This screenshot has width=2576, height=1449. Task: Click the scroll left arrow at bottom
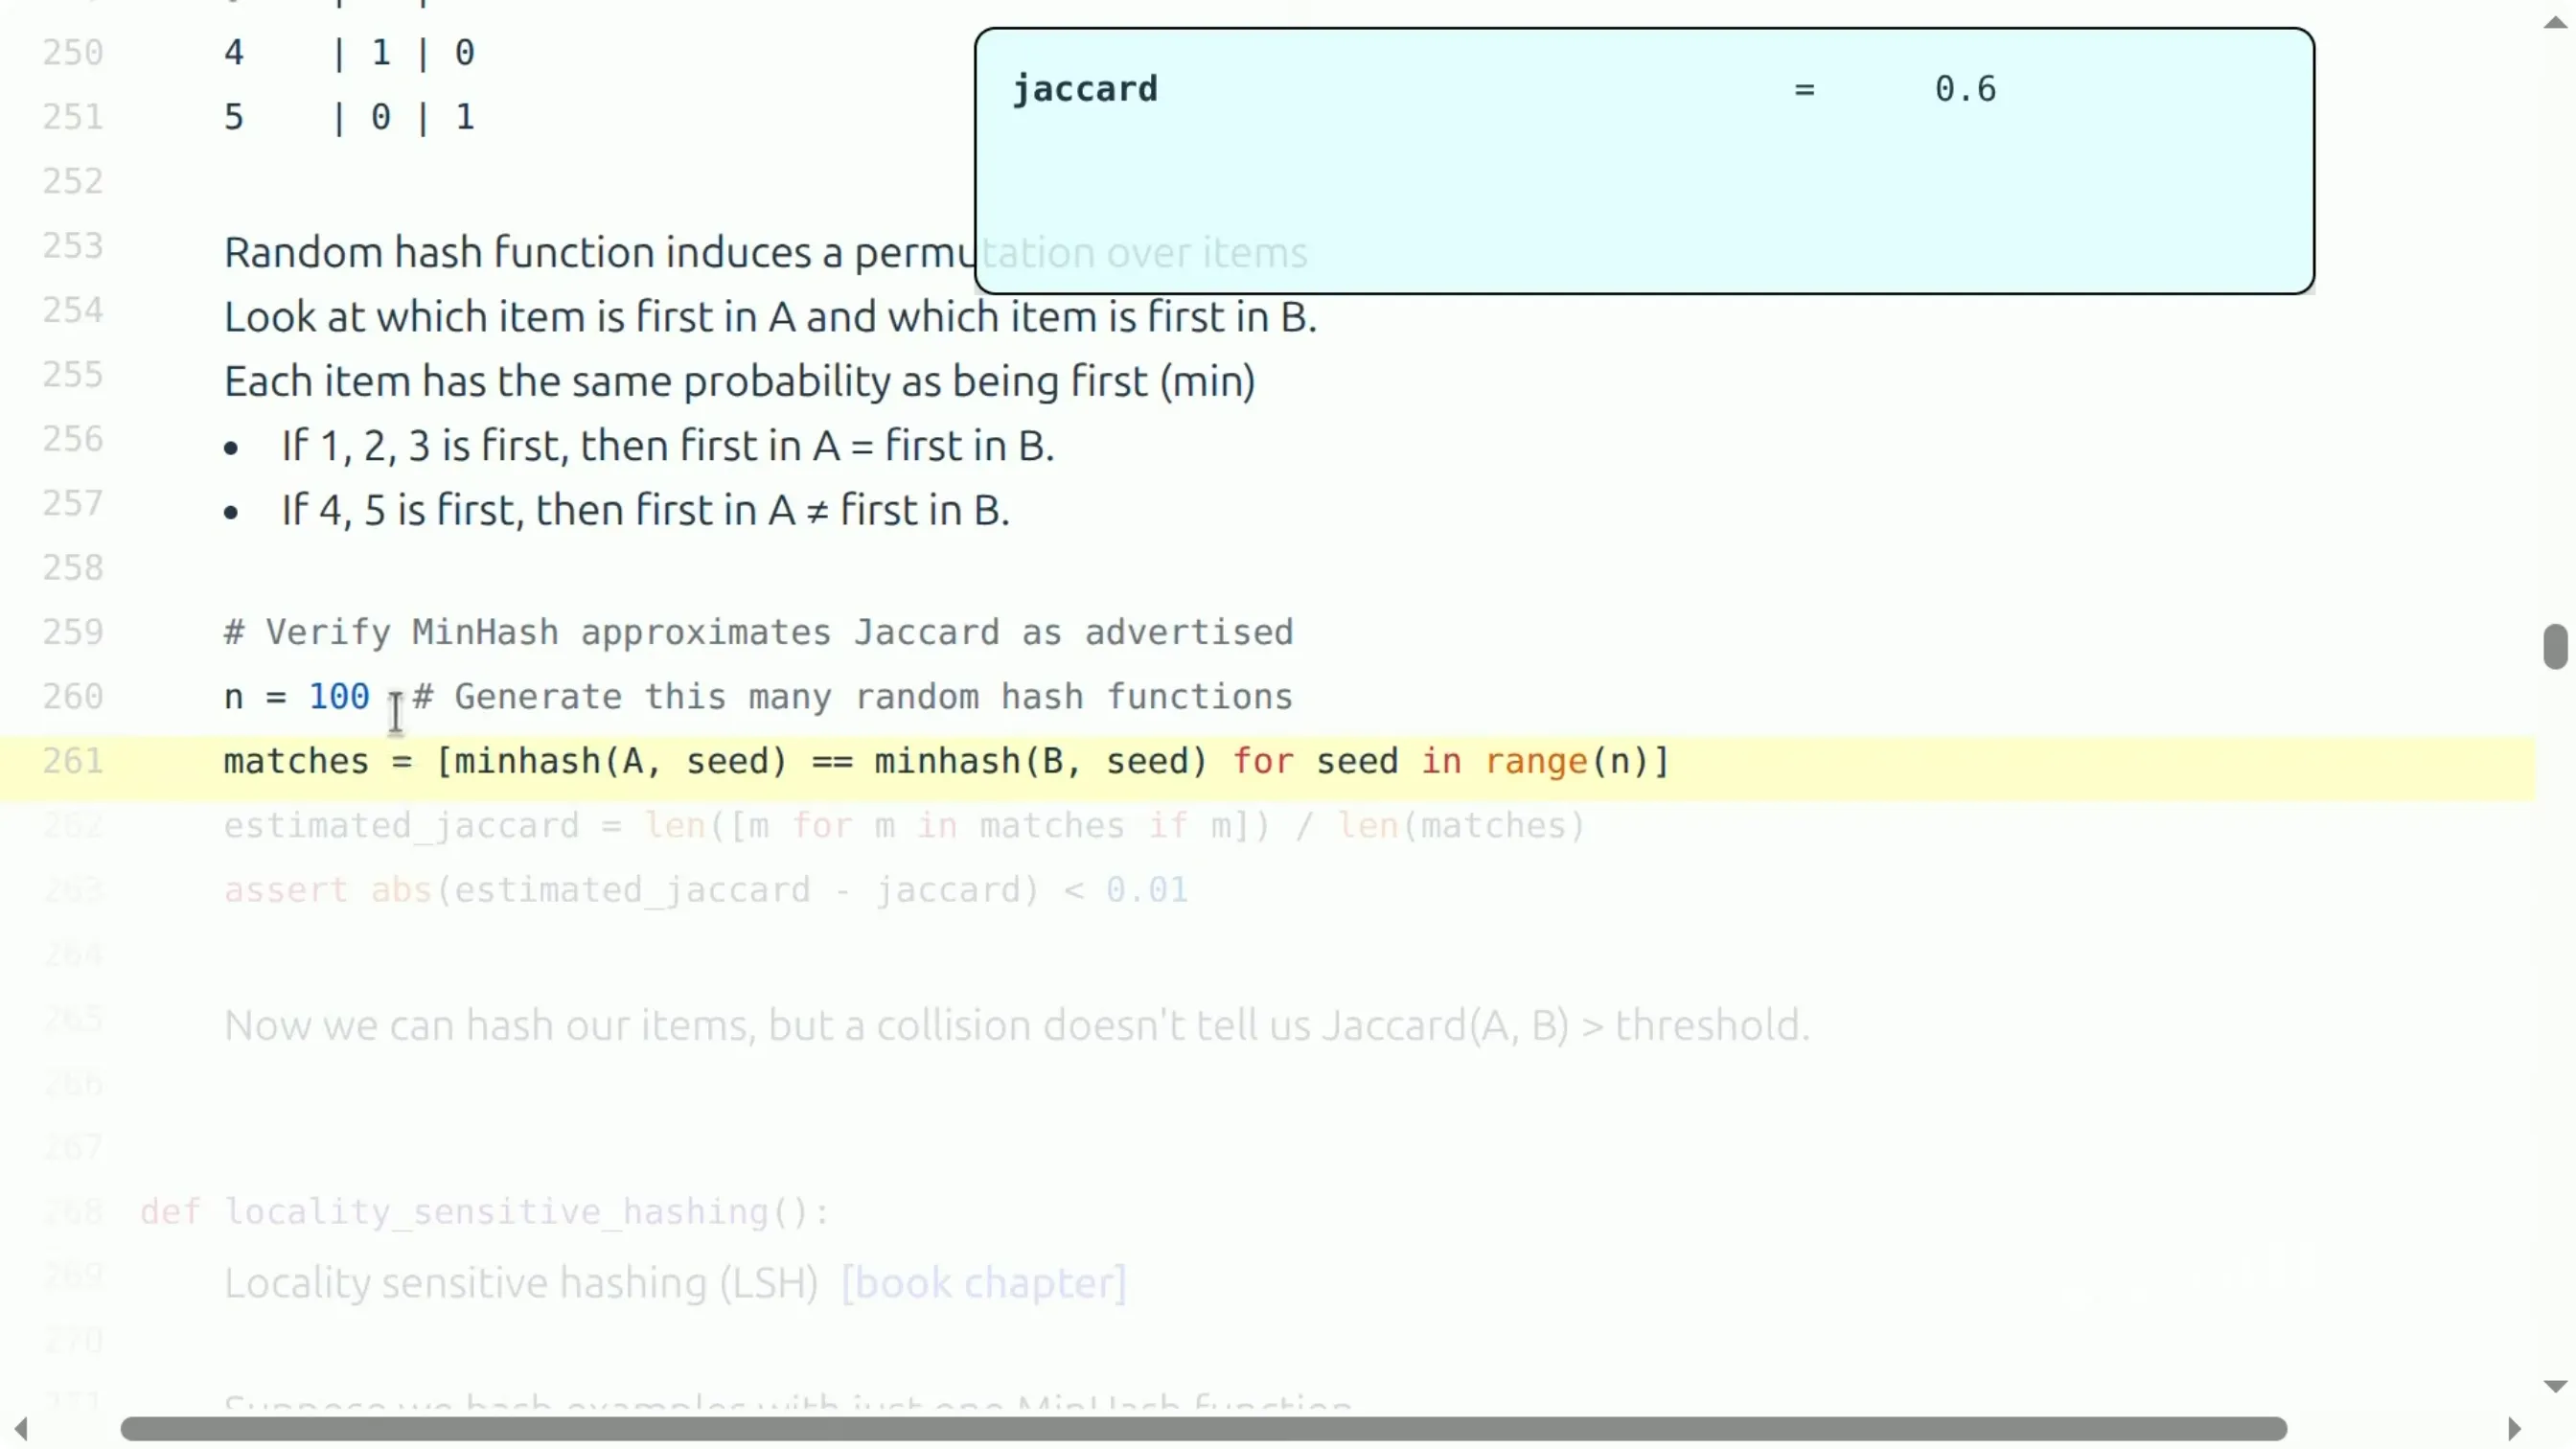20,1428
